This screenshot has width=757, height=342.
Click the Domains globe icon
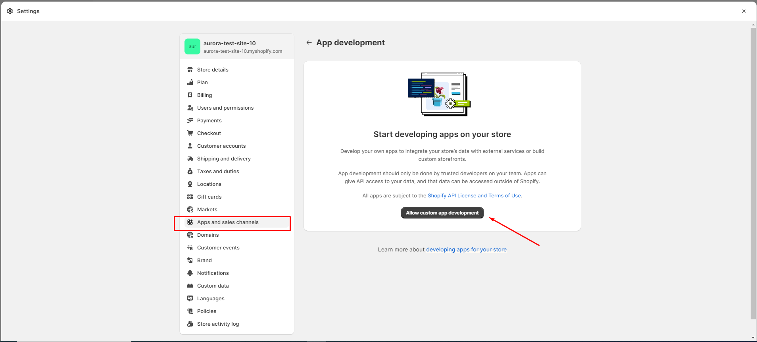(x=190, y=235)
